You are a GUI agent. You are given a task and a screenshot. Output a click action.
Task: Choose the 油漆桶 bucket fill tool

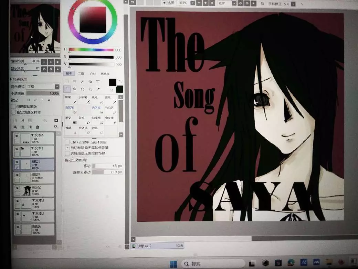tap(97, 120)
